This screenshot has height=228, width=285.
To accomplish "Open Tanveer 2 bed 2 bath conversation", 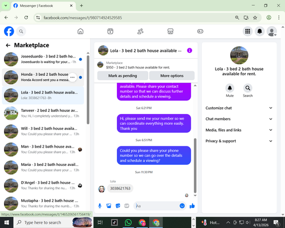I will tap(43, 113).
